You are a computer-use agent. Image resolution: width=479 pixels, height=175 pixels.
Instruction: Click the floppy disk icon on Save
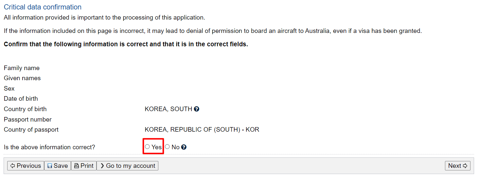tap(50, 166)
